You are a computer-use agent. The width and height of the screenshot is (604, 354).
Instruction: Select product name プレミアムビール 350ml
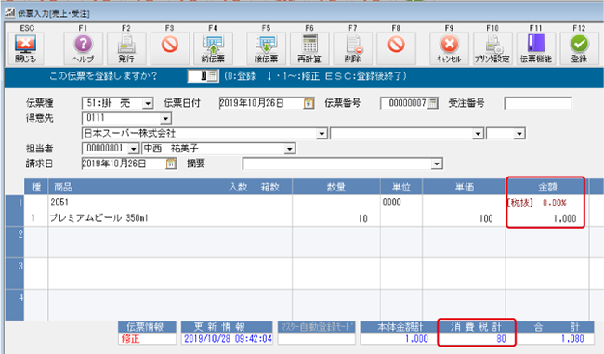[98, 218]
